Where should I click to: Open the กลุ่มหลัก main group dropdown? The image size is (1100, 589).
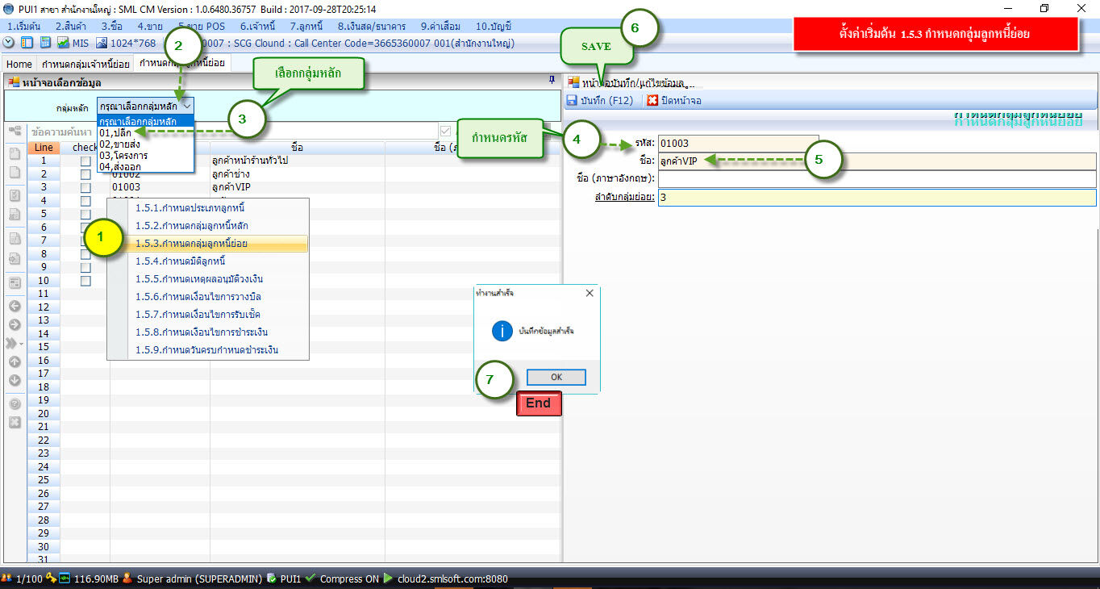(x=146, y=106)
